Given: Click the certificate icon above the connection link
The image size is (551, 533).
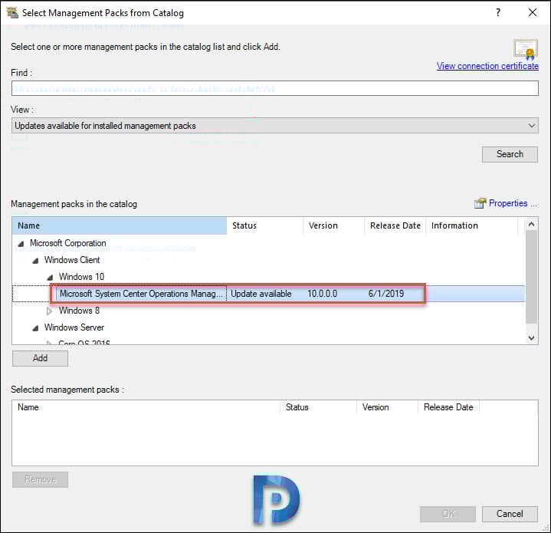Looking at the screenshot, I should (x=526, y=49).
